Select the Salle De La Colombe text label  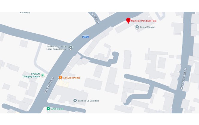[x=88, y=101]
